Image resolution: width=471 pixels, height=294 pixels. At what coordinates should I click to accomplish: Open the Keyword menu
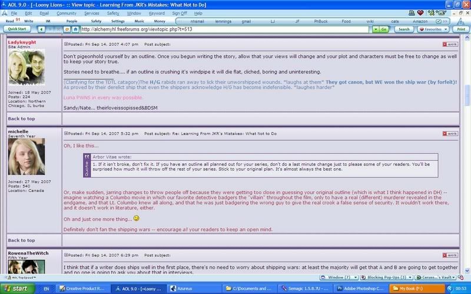pos(157,13)
